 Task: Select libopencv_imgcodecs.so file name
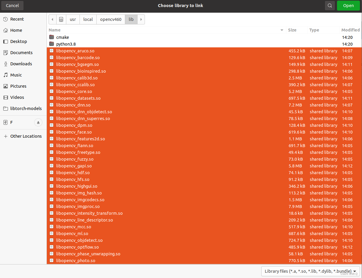[x=80, y=200]
